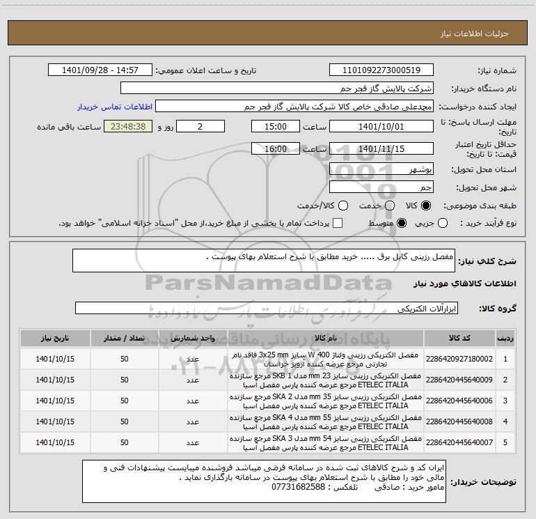Click item code 2286420445640008
This screenshot has width=536, height=519.
(459, 421)
